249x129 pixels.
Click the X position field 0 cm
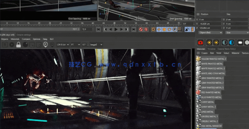[210, 20]
